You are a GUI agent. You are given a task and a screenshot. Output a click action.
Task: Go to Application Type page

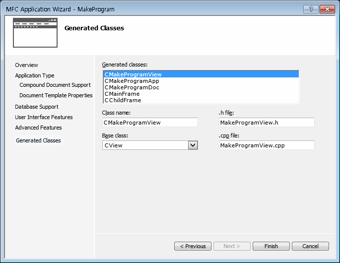click(x=35, y=75)
